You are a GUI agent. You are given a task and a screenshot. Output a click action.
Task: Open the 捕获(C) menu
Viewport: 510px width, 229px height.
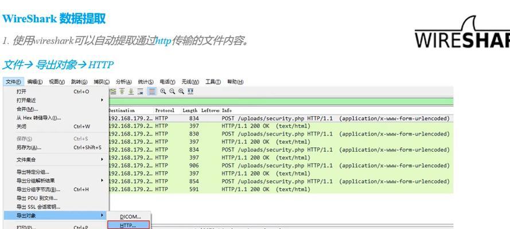(x=102, y=82)
